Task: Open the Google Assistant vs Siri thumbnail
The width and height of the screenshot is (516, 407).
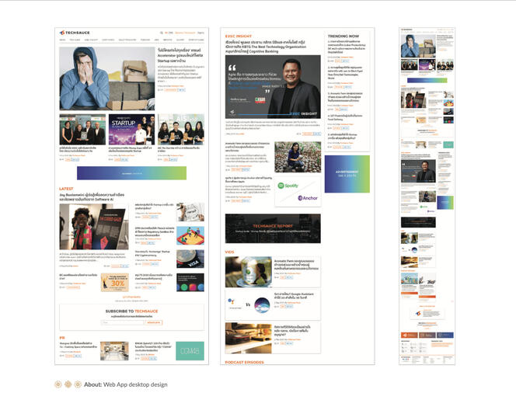Action: pyautogui.click(x=249, y=305)
